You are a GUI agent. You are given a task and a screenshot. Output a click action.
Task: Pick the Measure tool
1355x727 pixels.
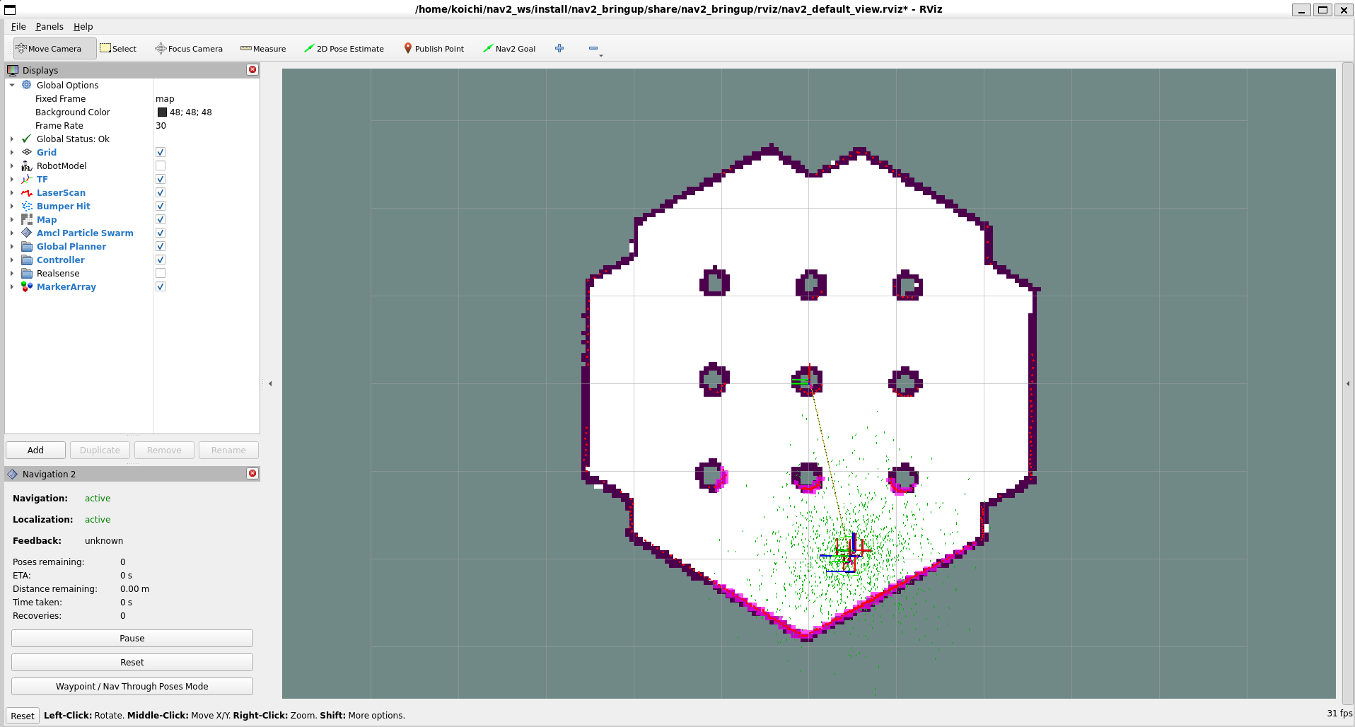pyautogui.click(x=263, y=49)
